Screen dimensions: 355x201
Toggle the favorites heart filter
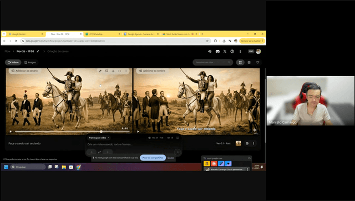click(257, 62)
